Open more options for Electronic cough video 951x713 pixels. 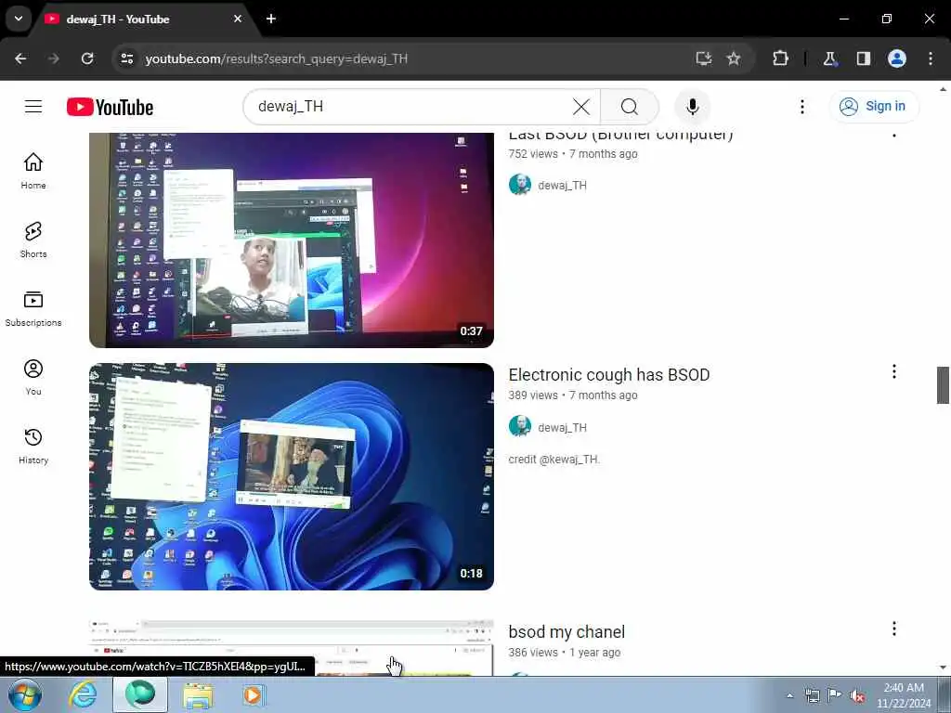pyautogui.click(x=894, y=371)
